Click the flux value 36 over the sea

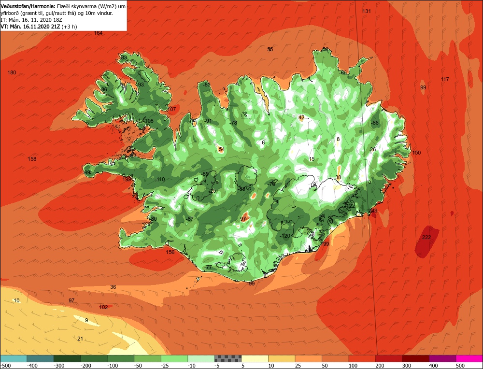coord(113,287)
